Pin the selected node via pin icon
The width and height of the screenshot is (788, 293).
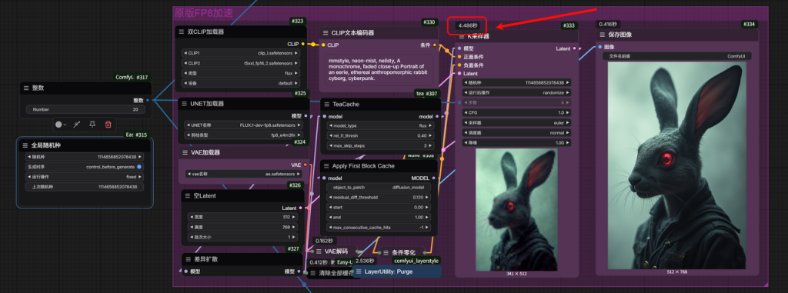click(92, 125)
